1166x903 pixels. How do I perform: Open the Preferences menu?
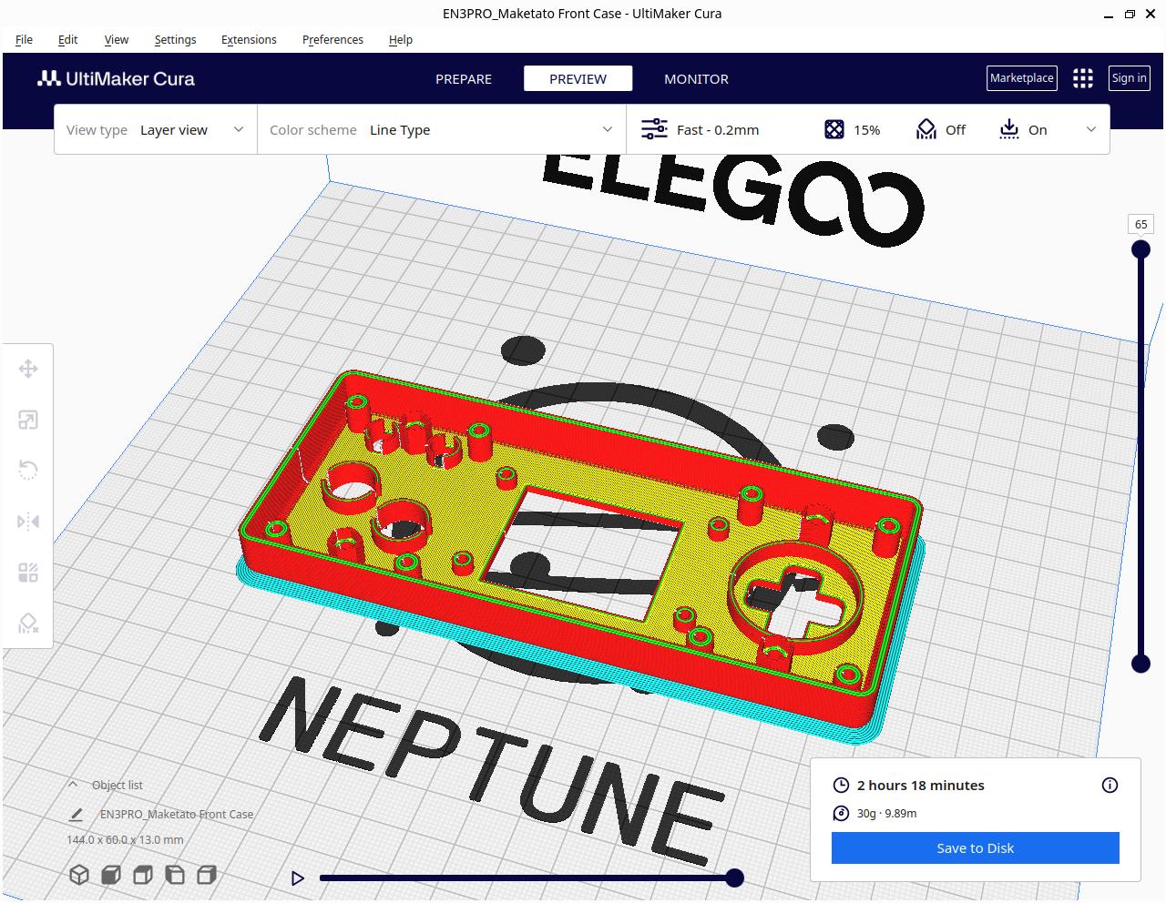pyautogui.click(x=332, y=39)
